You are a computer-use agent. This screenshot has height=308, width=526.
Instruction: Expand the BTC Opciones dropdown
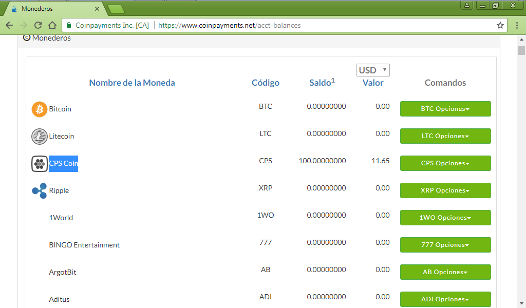(x=445, y=109)
